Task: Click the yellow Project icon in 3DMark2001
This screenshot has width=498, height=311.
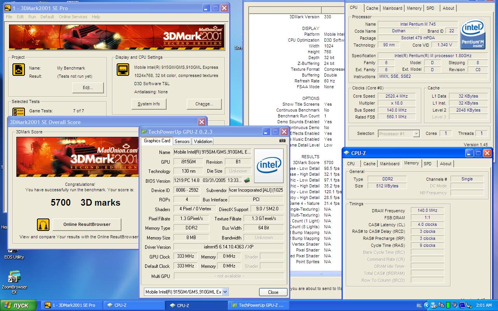Action: click(x=19, y=70)
